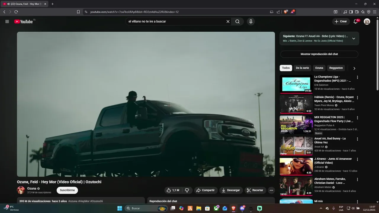This screenshot has height=213, width=379.
Task: Click the search magnifier button
Action: [x=237, y=21]
